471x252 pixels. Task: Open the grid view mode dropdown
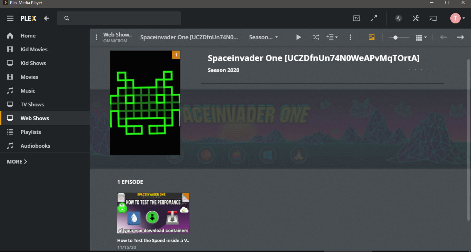(x=421, y=37)
